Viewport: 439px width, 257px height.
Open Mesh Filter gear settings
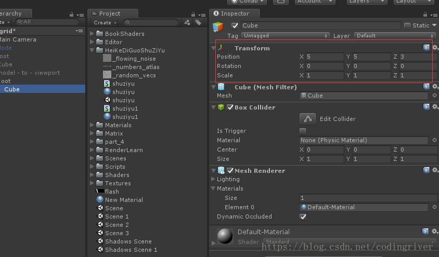pos(435,87)
